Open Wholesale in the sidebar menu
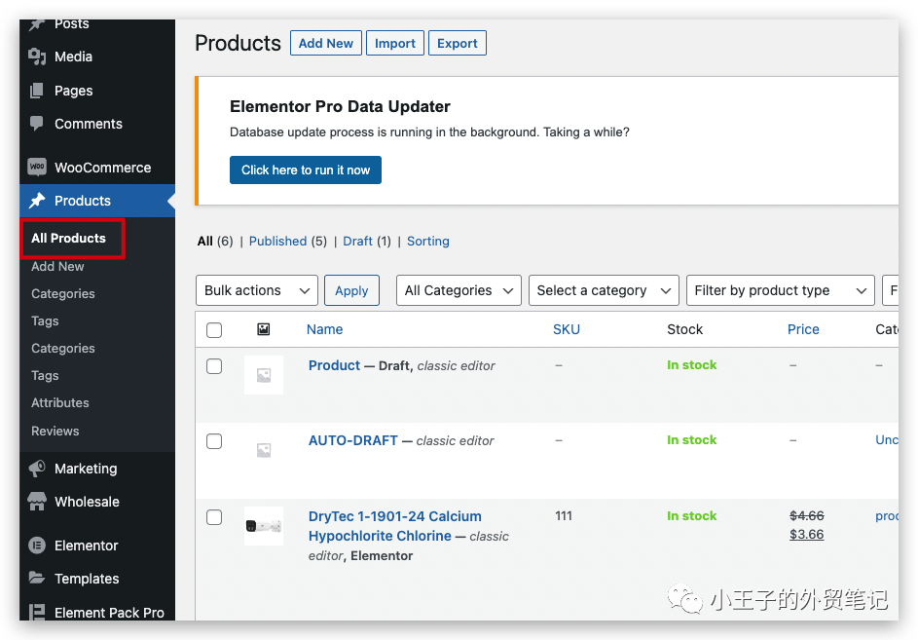 pos(97,502)
